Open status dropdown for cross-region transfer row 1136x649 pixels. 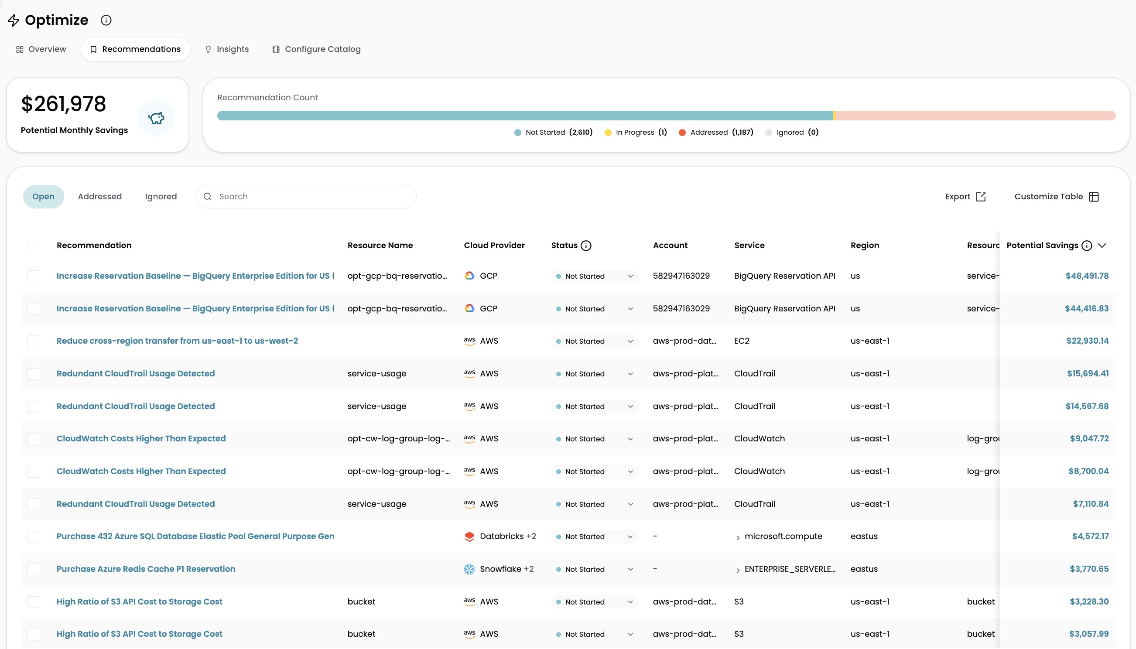(x=595, y=342)
